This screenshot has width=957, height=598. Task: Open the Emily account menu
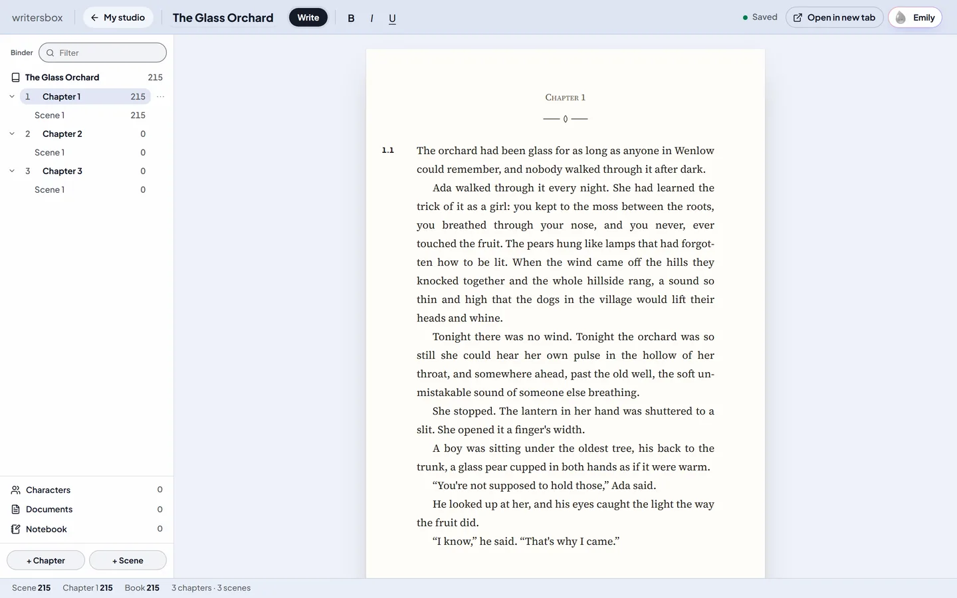[915, 18]
